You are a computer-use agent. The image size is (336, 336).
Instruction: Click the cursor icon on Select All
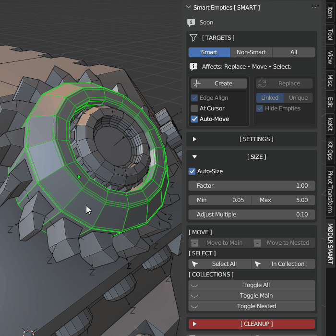point(195,264)
